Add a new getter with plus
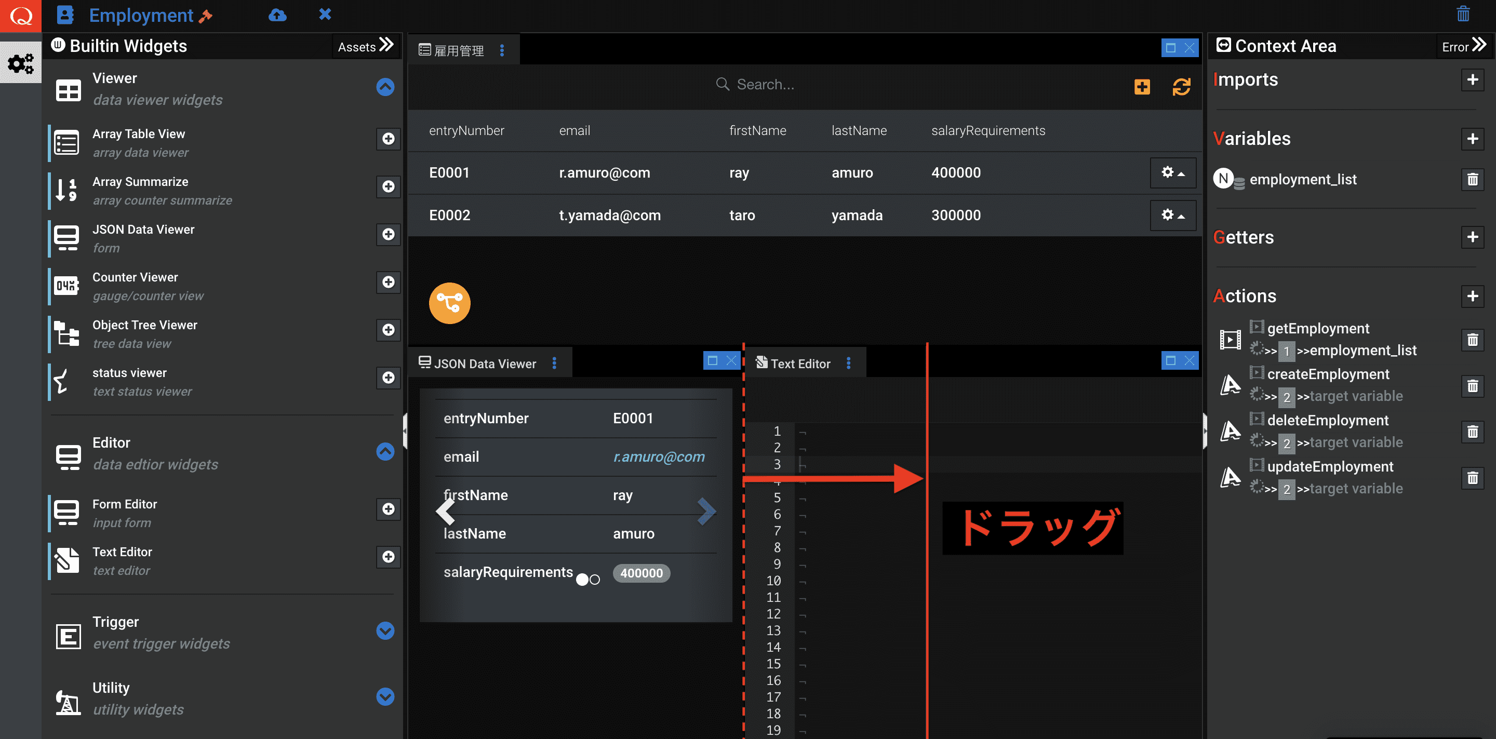Image resolution: width=1496 pixels, height=739 pixels. pyautogui.click(x=1472, y=237)
